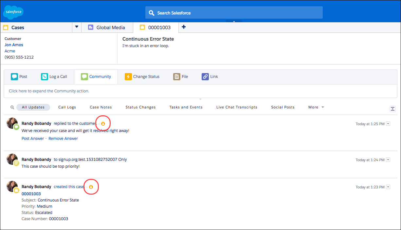Click Randy Bobandy name on top priority post
The height and width of the screenshot is (230, 401).
36,160
